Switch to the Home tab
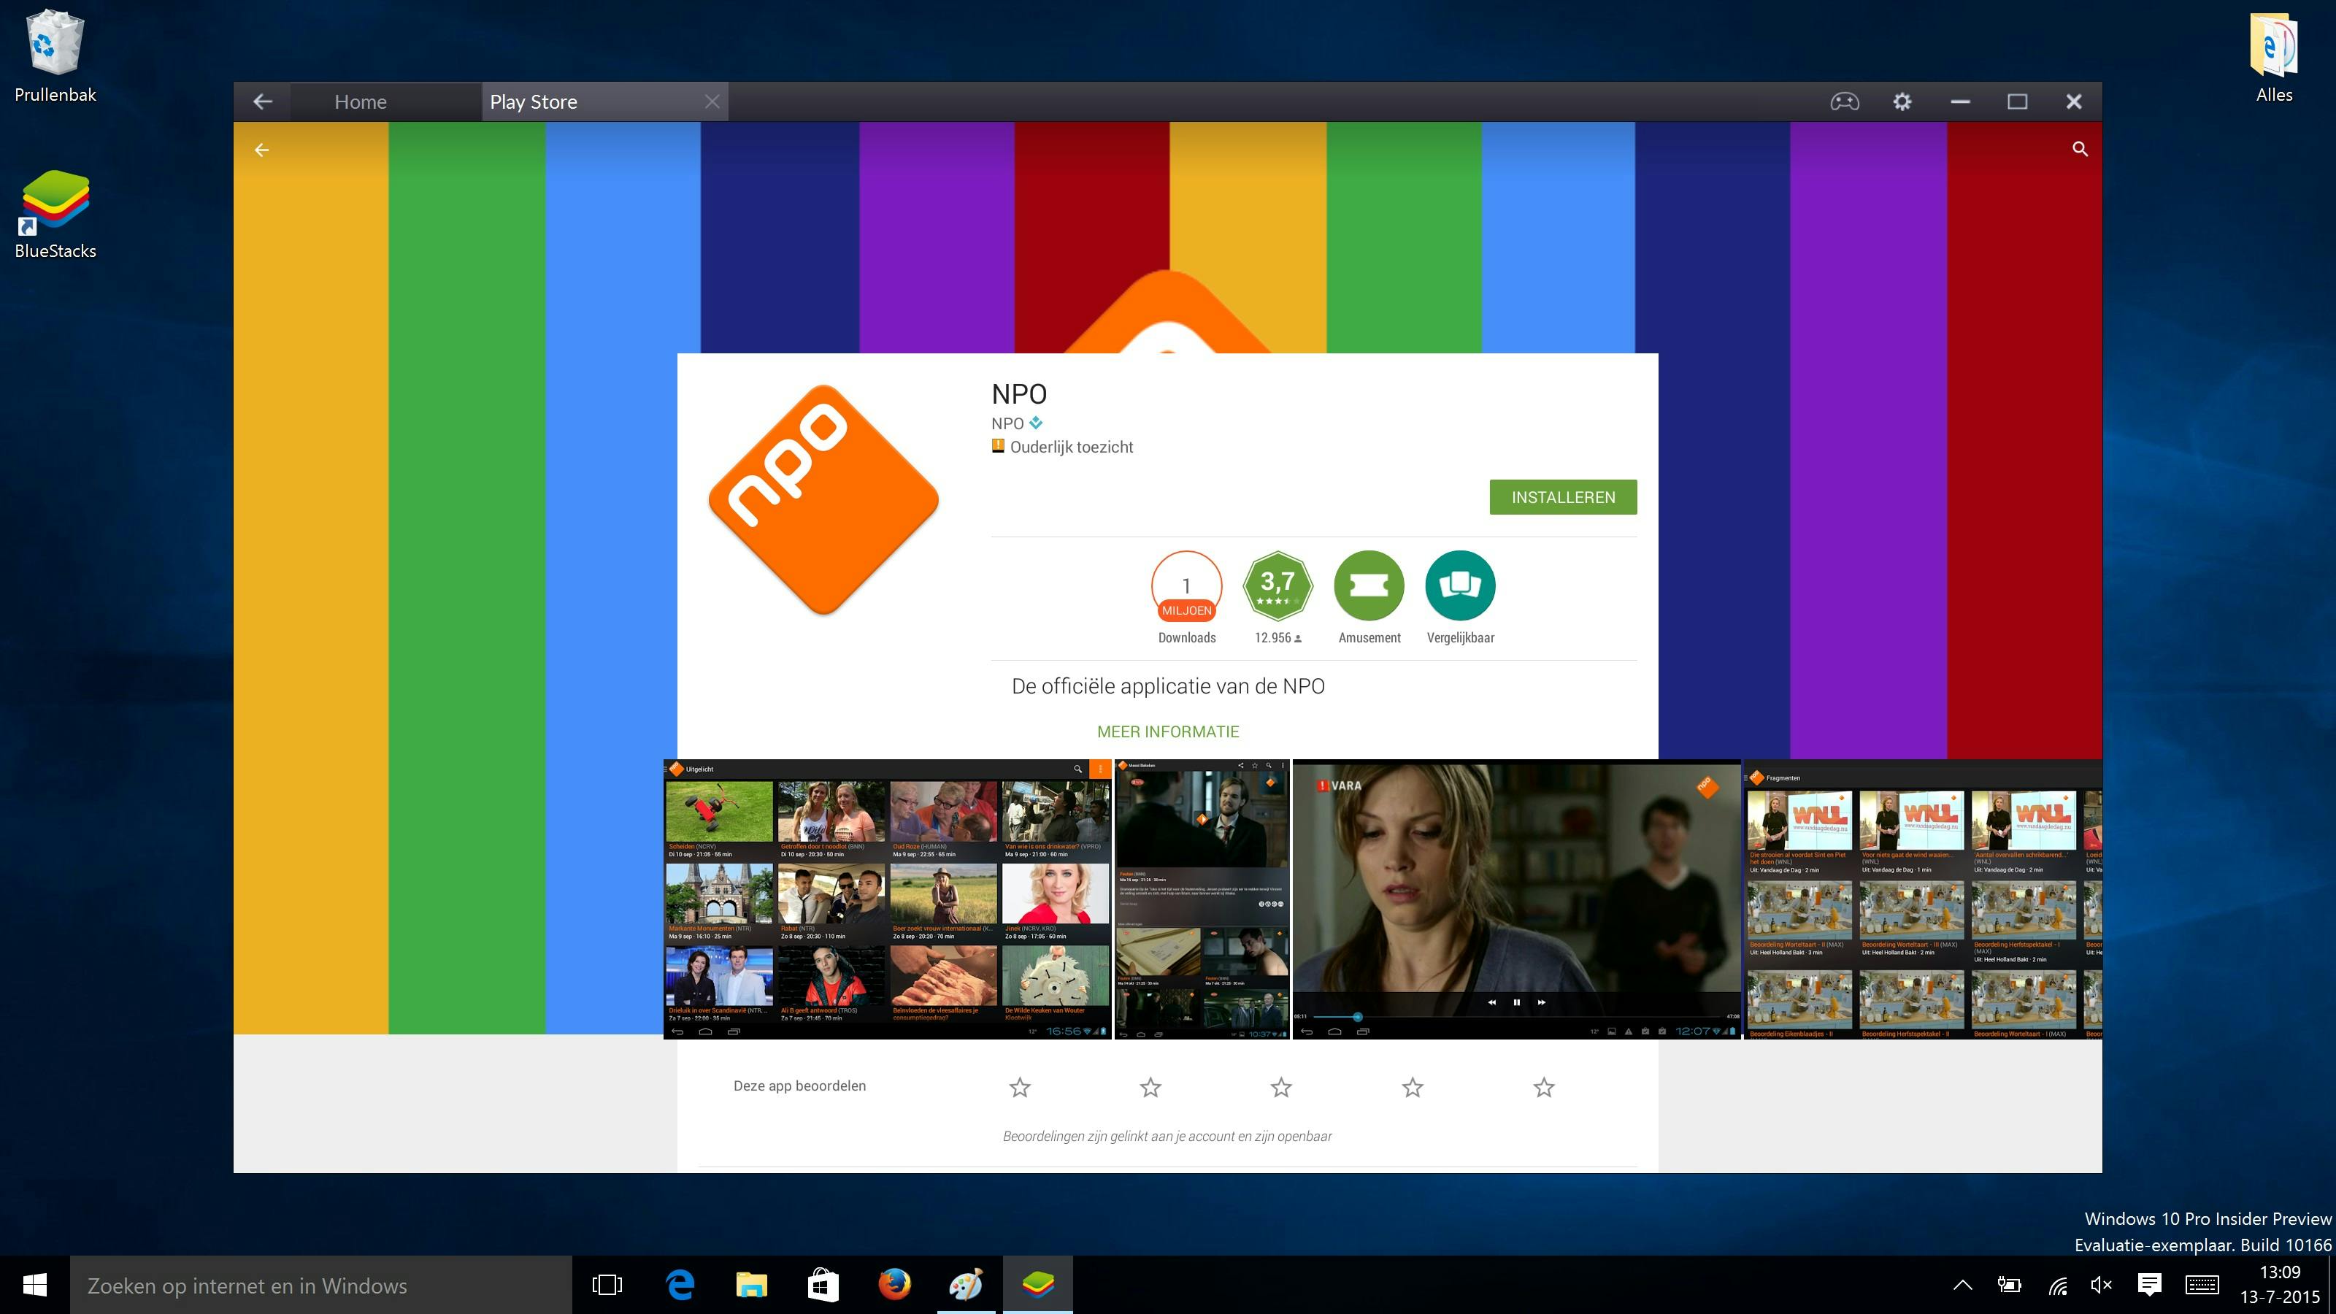 [360, 101]
